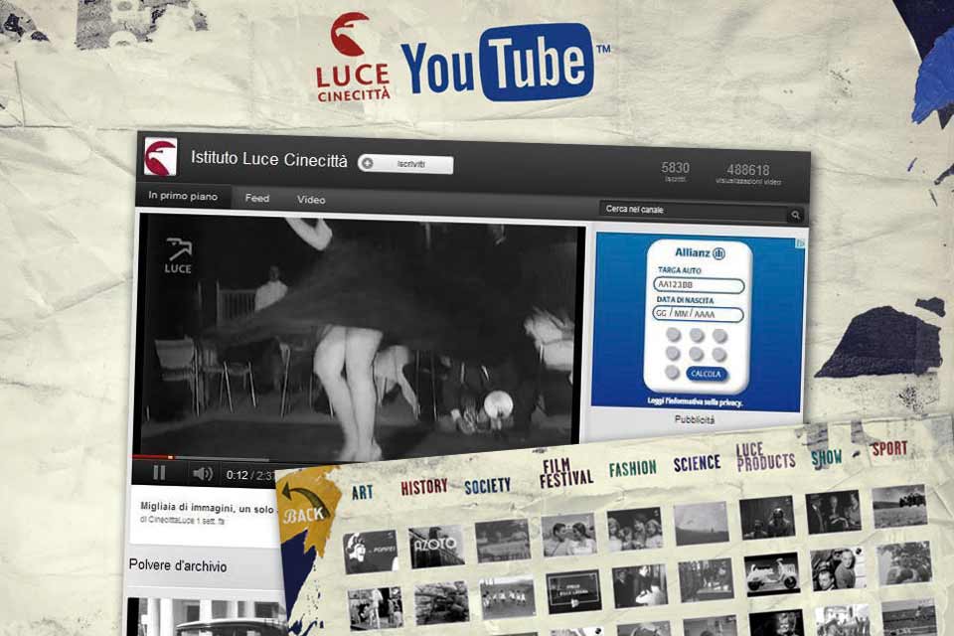Viewport: 954px width, 636px height.
Task: Click the Allianz Data di Nascita field
Action: tap(698, 314)
